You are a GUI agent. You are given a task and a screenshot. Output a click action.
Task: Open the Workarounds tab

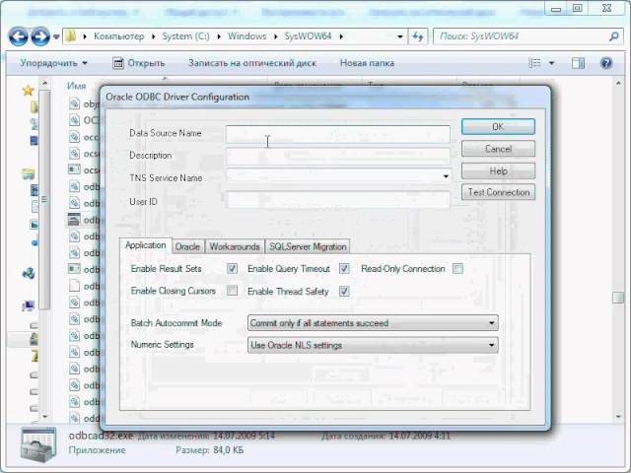[x=235, y=246]
